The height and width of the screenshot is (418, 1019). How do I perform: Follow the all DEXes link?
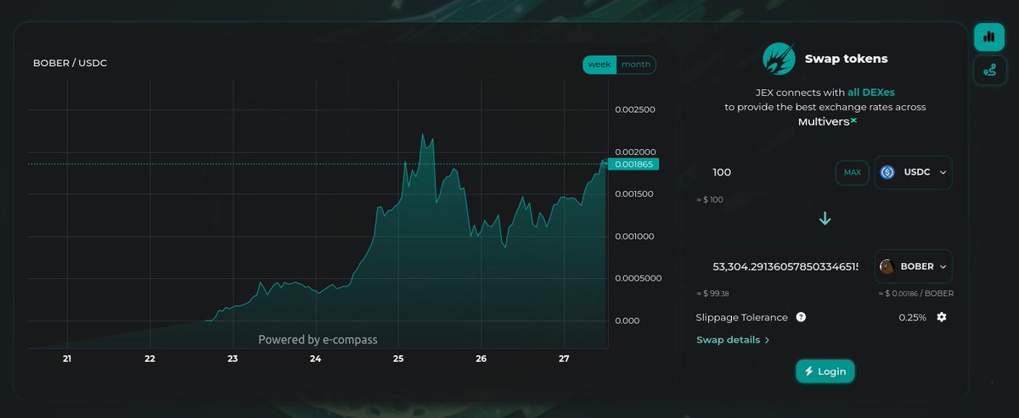[x=871, y=92]
